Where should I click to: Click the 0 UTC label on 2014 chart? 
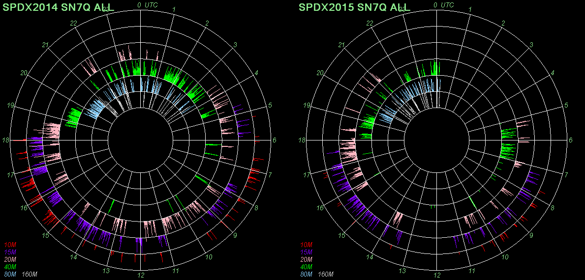click(x=148, y=5)
